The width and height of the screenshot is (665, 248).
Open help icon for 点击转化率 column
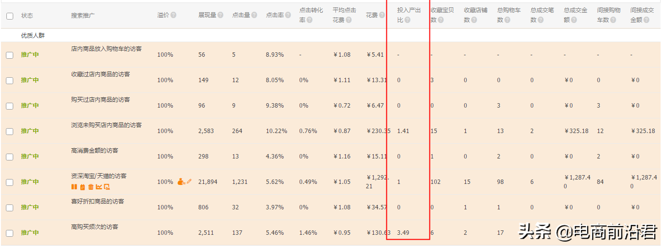pyautogui.click(x=309, y=20)
